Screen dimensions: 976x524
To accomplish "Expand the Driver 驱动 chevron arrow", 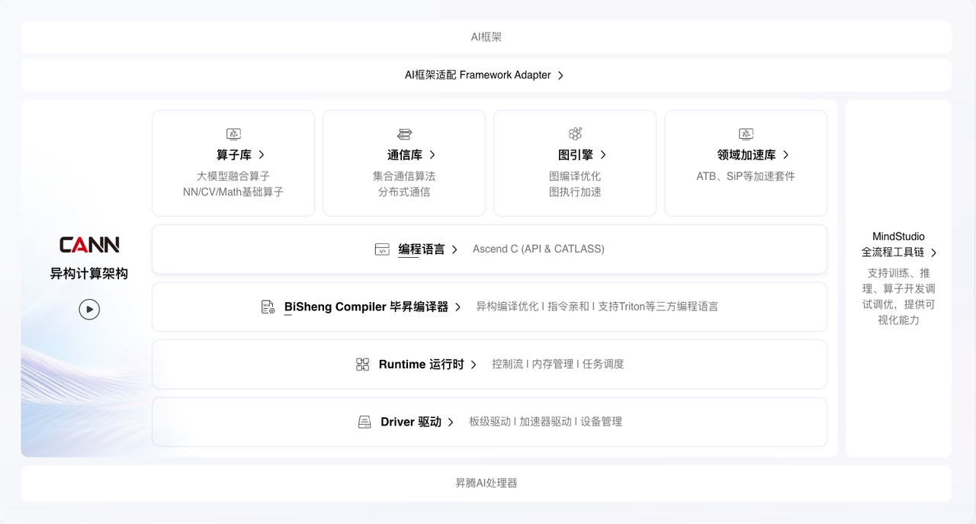I will click(x=451, y=422).
